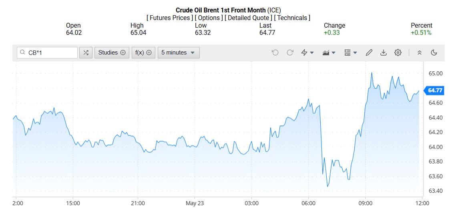
Task: Go to the Options page
Action: 209,18
